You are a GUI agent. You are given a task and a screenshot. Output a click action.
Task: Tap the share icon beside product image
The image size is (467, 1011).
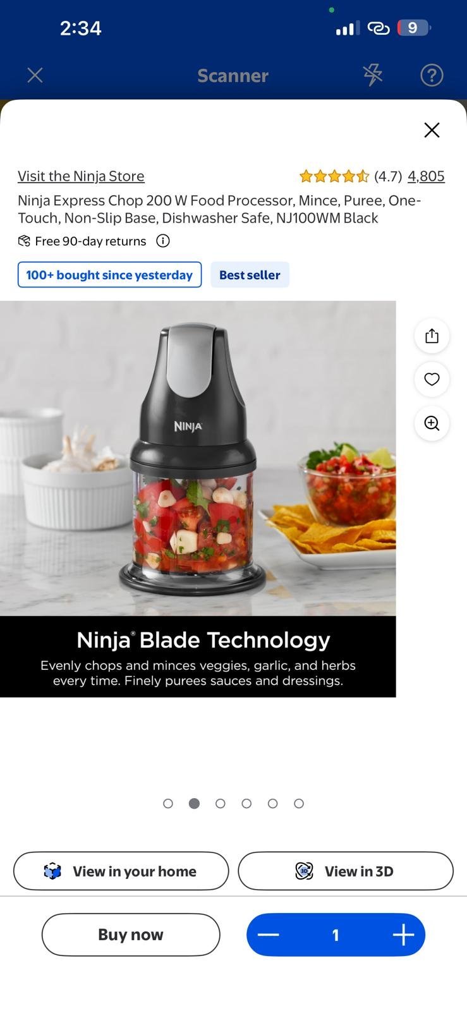[x=432, y=336]
